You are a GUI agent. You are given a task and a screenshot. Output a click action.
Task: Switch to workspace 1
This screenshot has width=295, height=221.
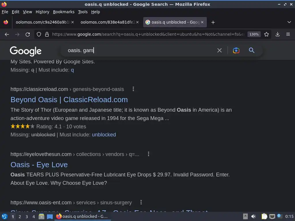point(13,217)
